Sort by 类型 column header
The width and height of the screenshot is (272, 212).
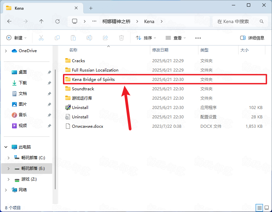coord(204,50)
